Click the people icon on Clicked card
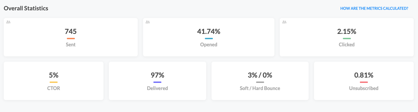 tap(285, 22)
